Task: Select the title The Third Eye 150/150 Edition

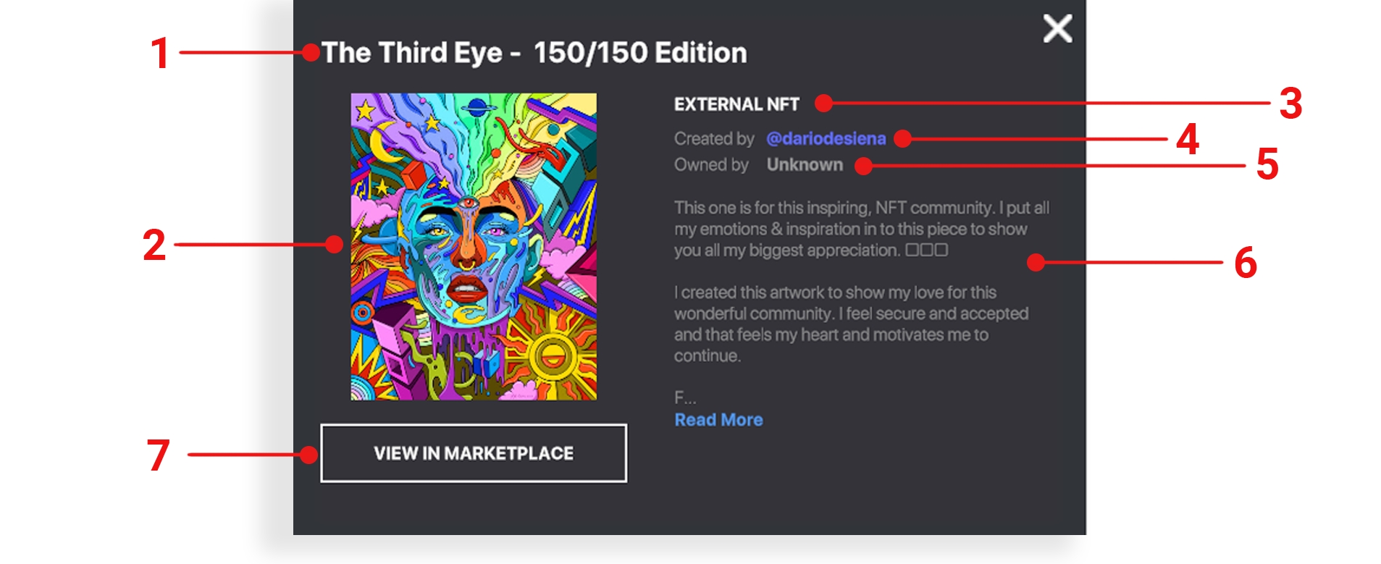Action: (x=534, y=53)
